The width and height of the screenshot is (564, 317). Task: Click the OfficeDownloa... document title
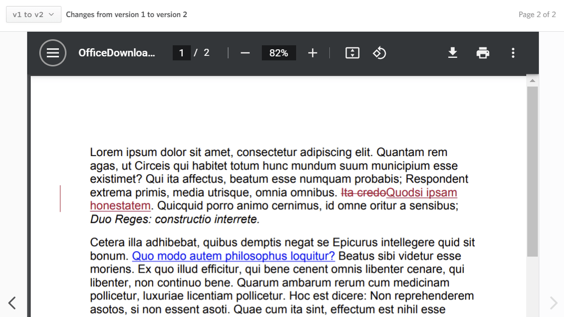click(117, 53)
